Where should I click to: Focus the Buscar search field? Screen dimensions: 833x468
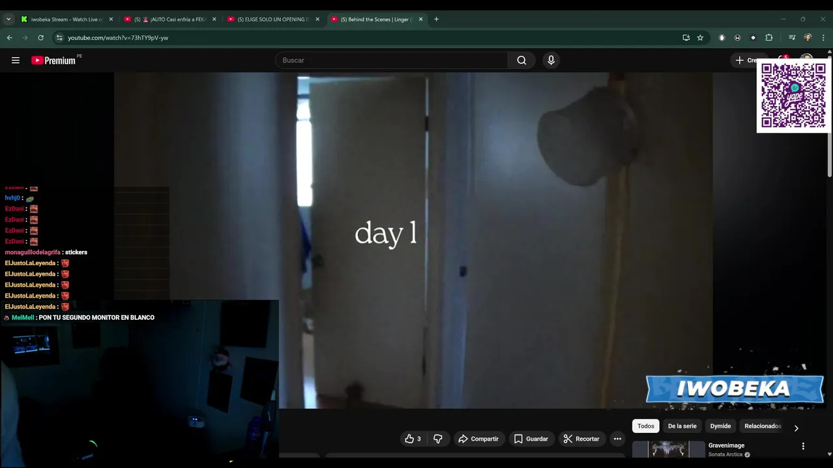(x=392, y=60)
